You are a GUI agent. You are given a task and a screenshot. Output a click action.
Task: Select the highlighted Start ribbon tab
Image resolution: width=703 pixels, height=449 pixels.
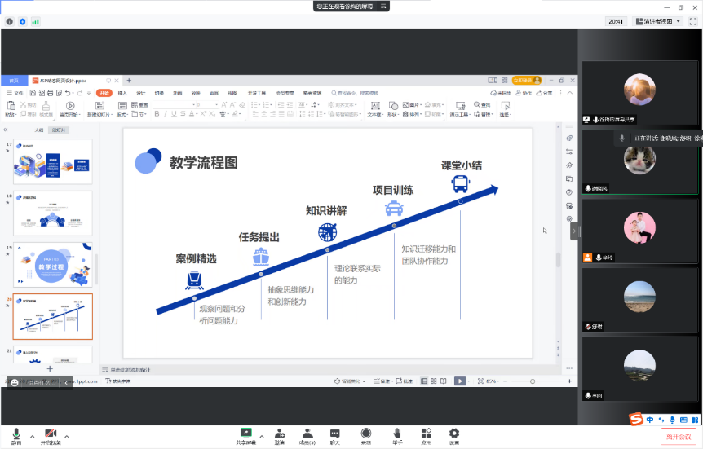point(104,93)
